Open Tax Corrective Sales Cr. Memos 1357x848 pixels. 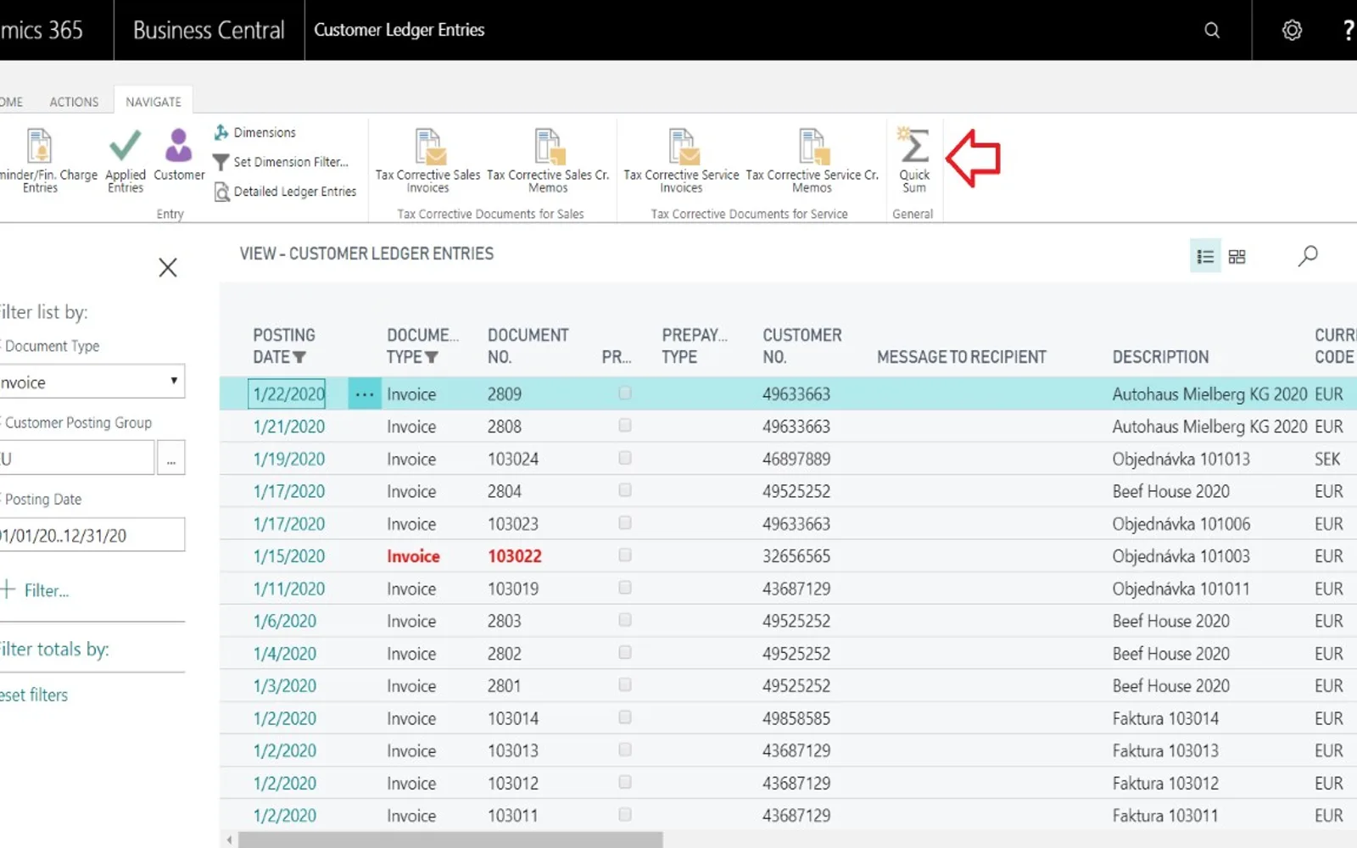pyautogui.click(x=548, y=161)
